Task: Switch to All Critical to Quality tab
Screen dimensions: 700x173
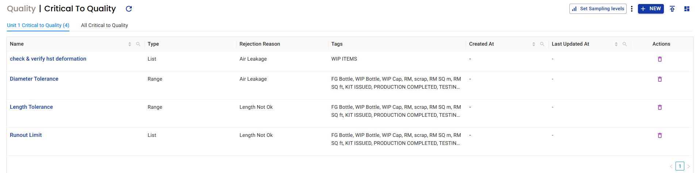Action: click(x=104, y=25)
